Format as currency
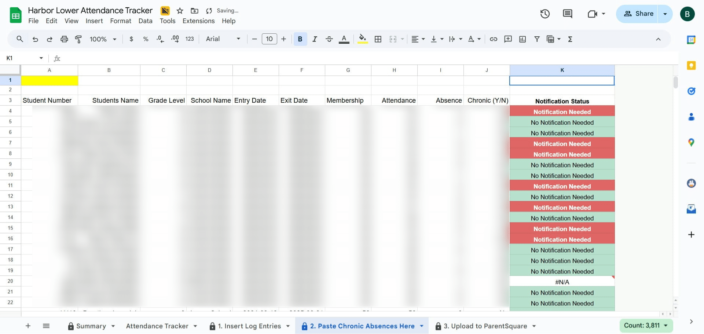The height and width of the screenshot is (334, 704). coord(131,39)
